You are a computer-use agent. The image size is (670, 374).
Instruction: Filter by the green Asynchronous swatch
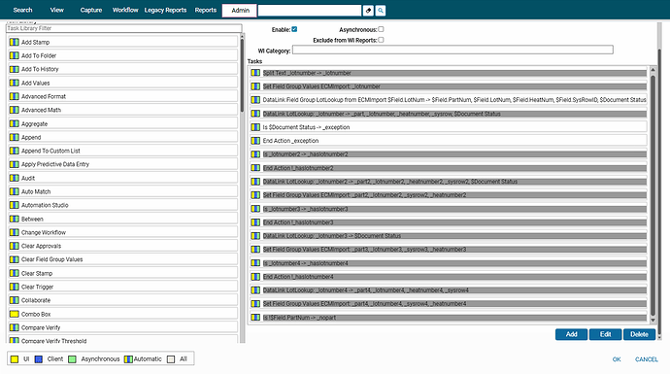click(72, 359)
